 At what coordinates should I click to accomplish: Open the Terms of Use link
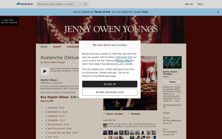(x=102, y=12)
